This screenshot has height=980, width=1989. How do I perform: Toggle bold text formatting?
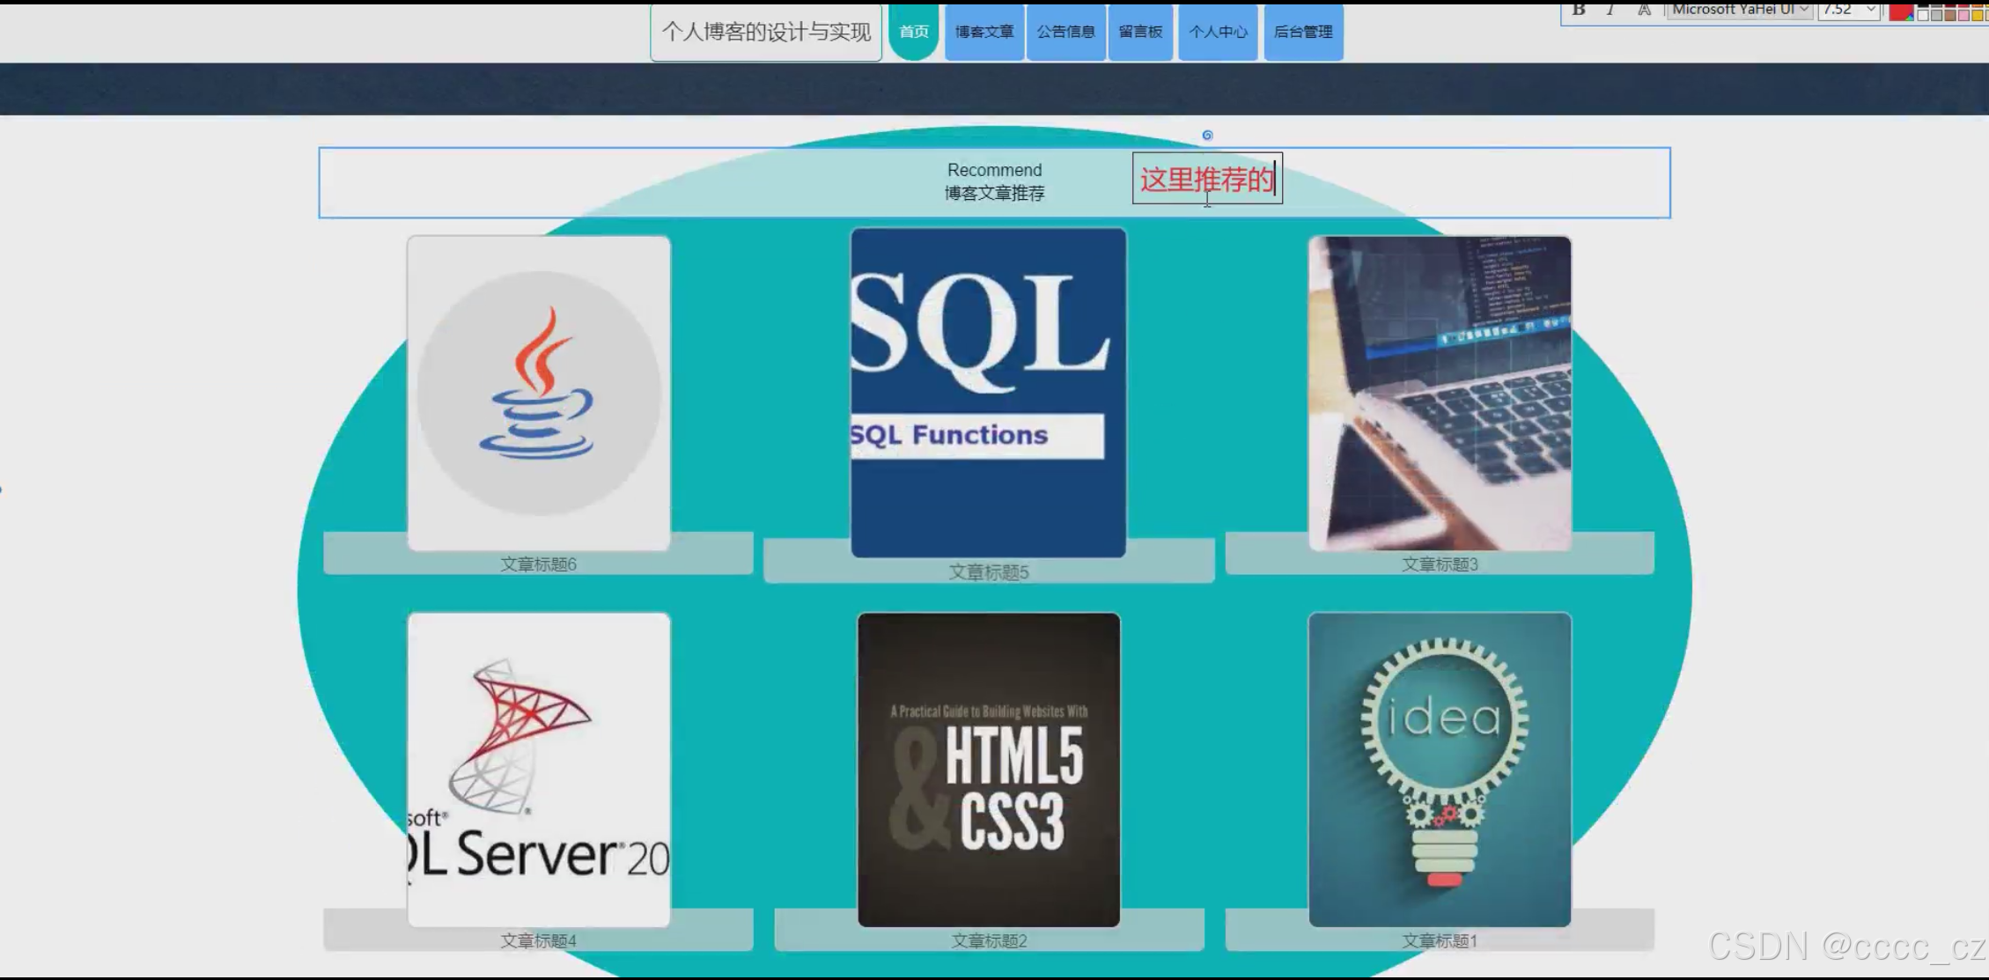(1579, 10)
